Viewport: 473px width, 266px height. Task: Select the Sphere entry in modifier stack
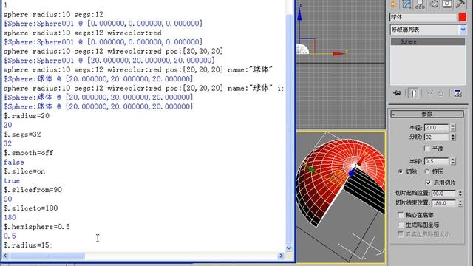pyautogui.click(x=428, y=41)
